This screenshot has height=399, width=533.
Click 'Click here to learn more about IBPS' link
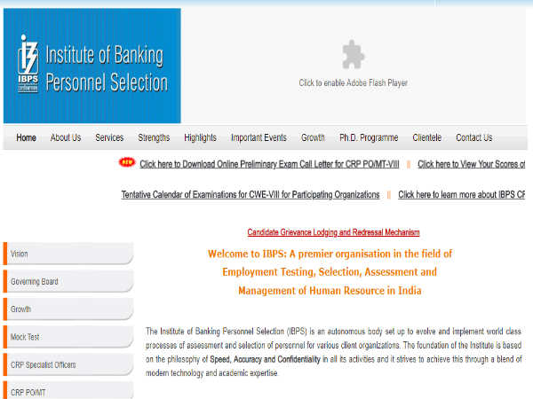click(462, 195)
